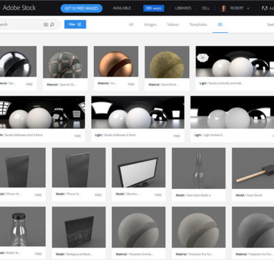The height and width of the screenshot is (260, 274).
Task: Open the Sell link
Action: (206, 8)
